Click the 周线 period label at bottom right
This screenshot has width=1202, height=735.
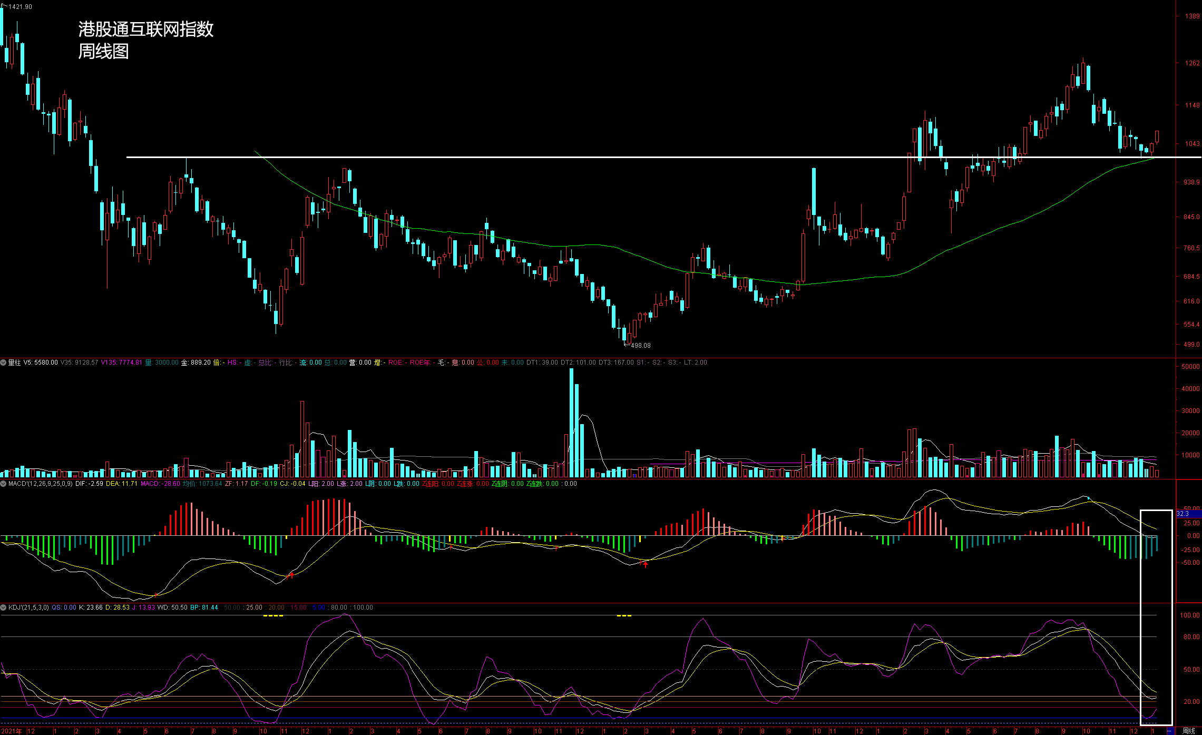(x=1188, y=731)
